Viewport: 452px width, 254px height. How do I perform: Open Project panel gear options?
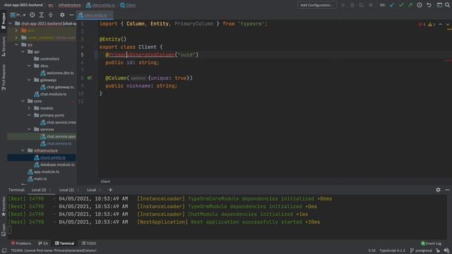point(62,15)
